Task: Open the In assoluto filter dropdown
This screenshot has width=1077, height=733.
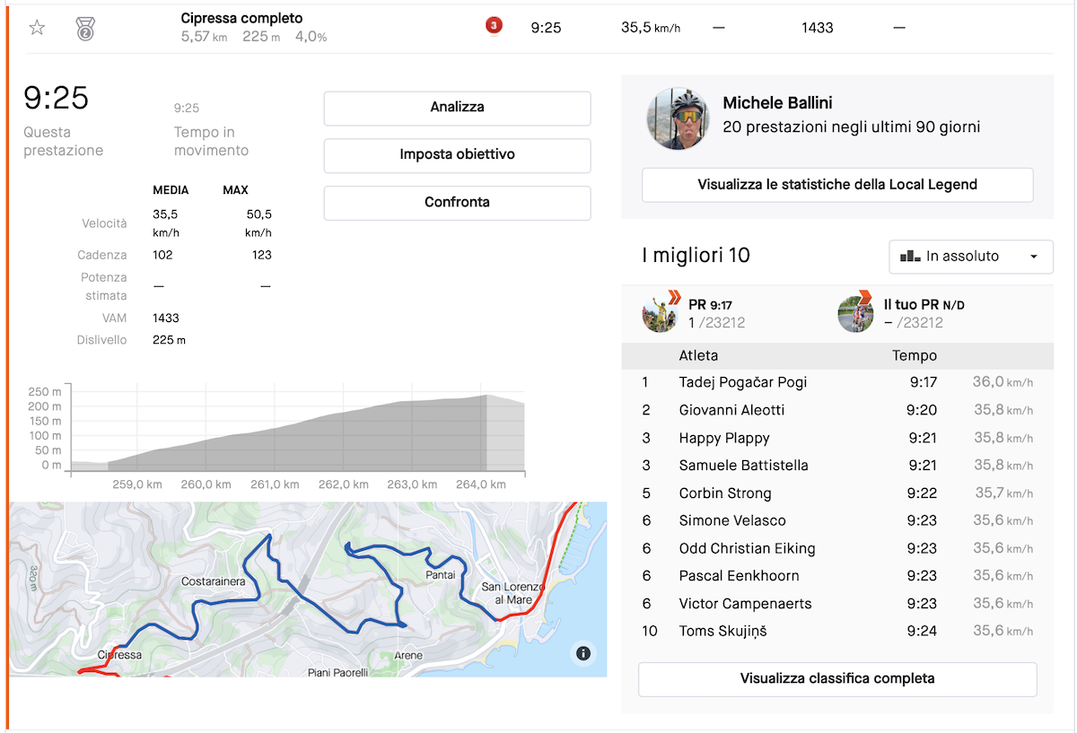Action: pyautogui.click(x=970, y=256)
